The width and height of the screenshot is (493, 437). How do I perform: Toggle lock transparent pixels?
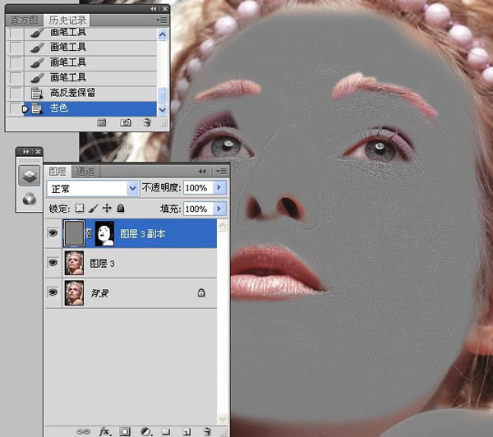click(x=80, y=208)
